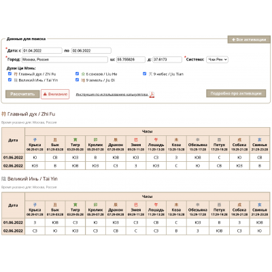Toggle the 9 земель / Jiu Di checkbox
Viewport: 272px width, 272px height.
pos(77,80)
